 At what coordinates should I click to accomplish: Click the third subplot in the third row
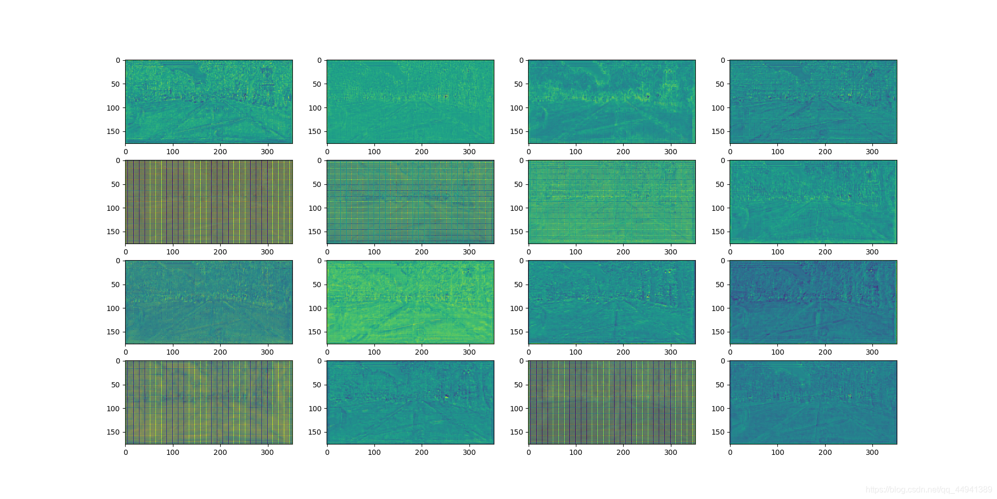point(612,302)
